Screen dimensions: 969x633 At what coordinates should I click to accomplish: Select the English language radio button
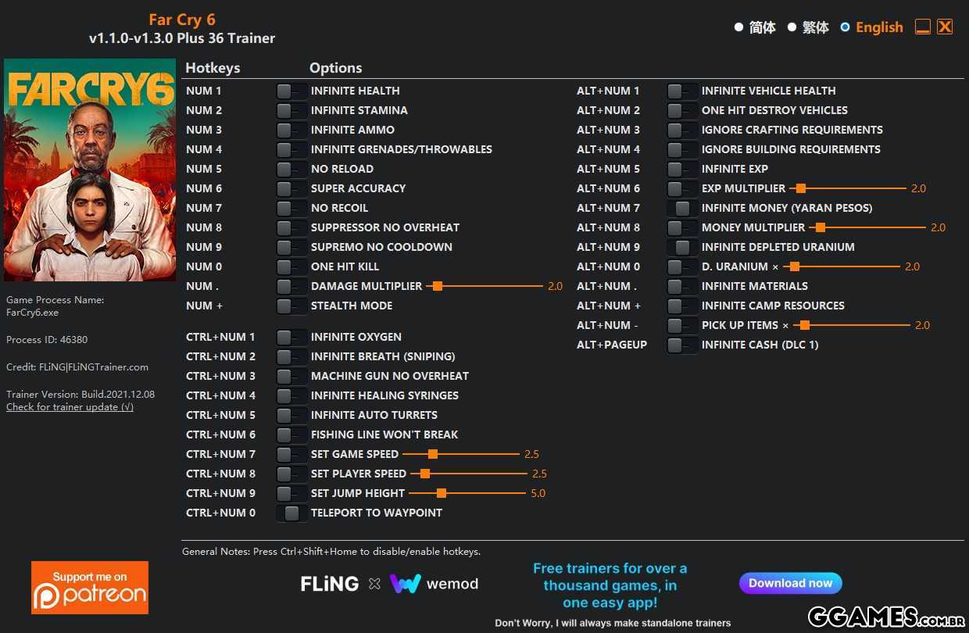845,27
